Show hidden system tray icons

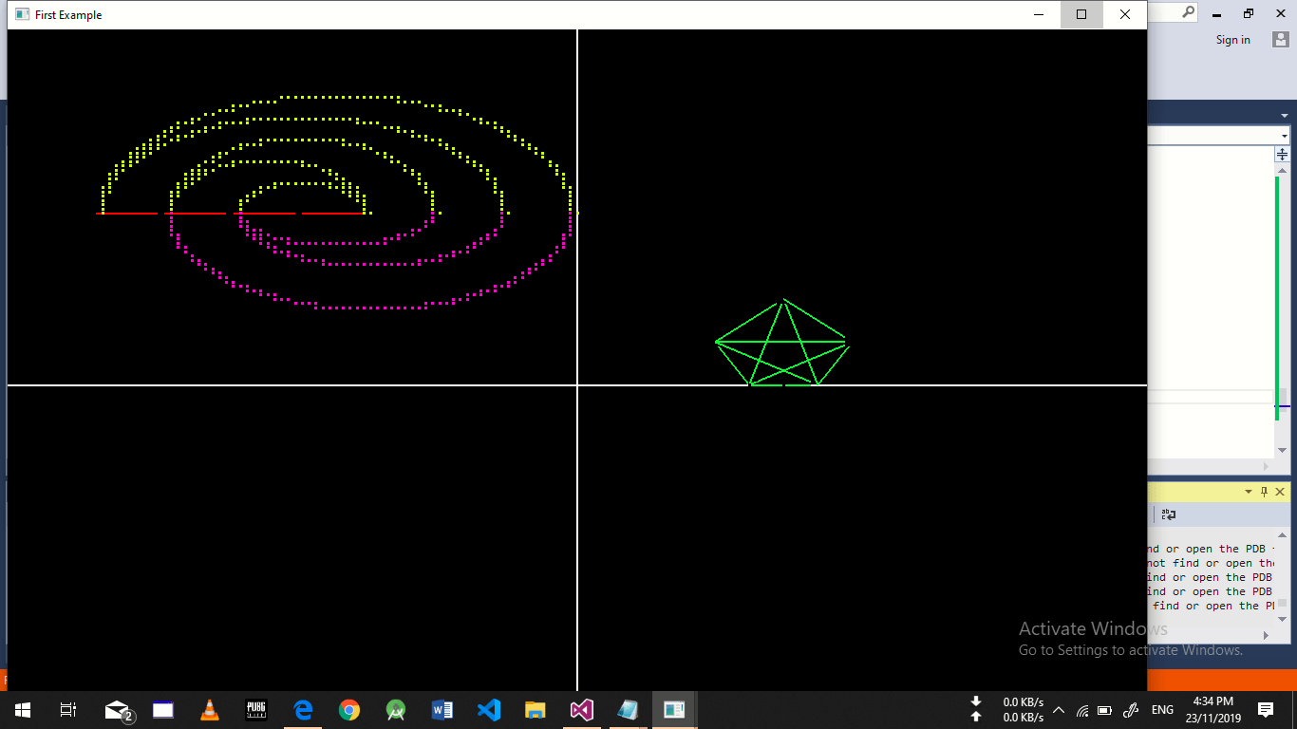1059,710
